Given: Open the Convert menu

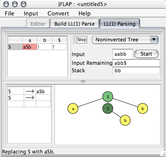Looking at the screenshot, I should point(58,13).
